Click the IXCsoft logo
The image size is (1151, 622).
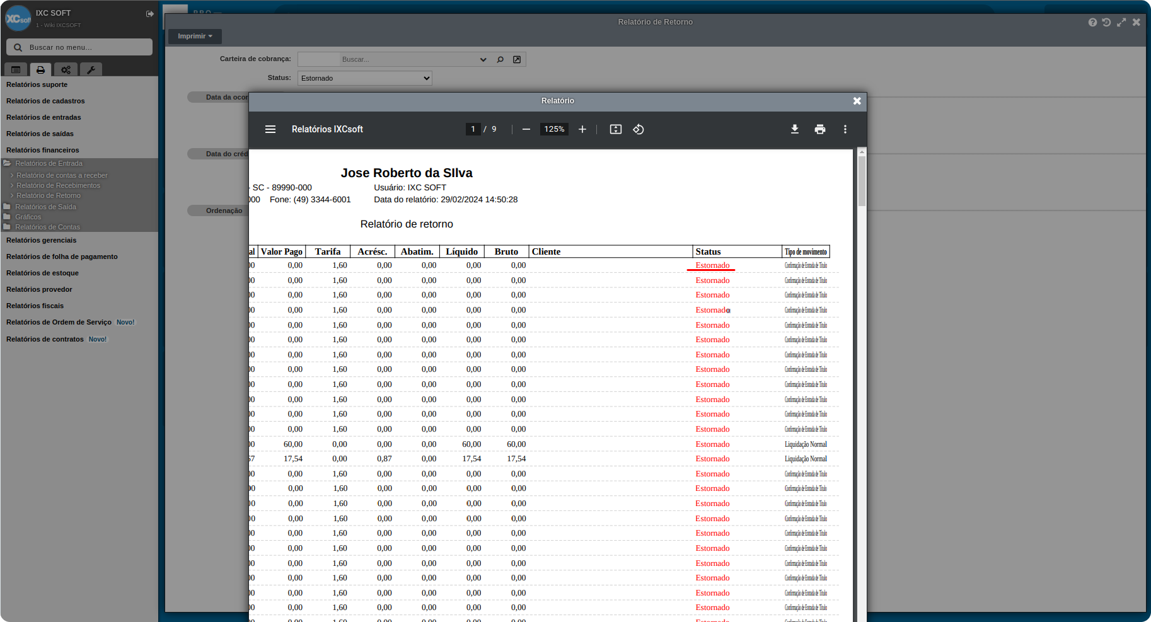[18, 18]
